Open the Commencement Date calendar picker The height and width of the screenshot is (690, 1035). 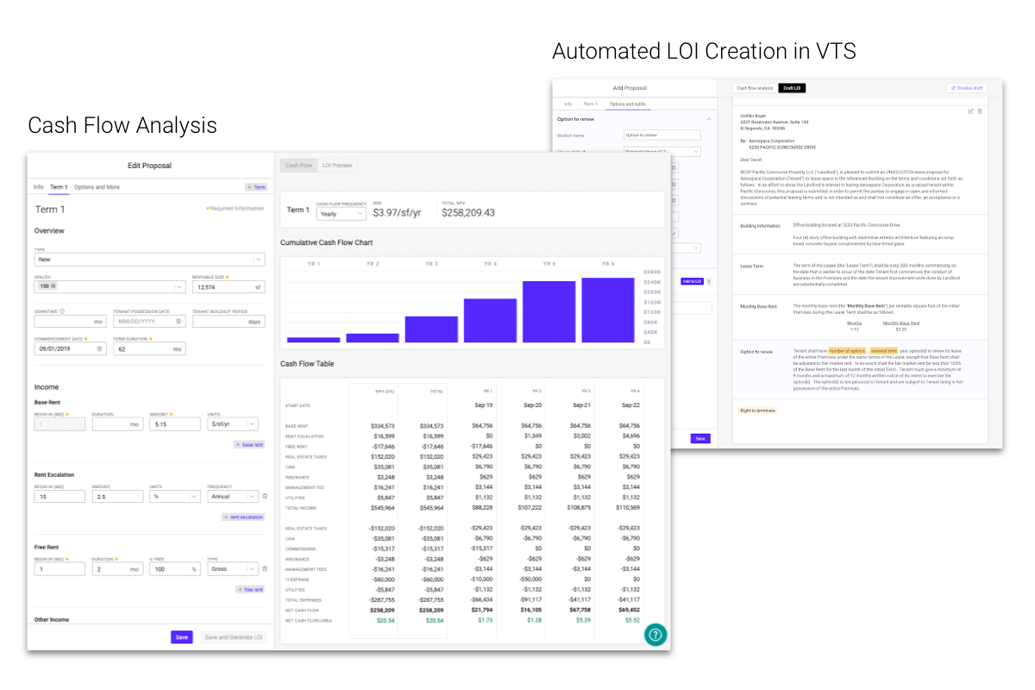click(100, 349)
